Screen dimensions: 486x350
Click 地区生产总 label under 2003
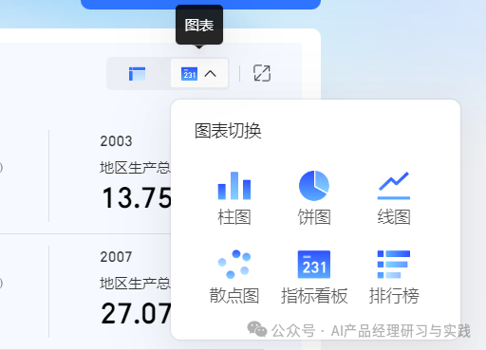(x=136, y=168)
